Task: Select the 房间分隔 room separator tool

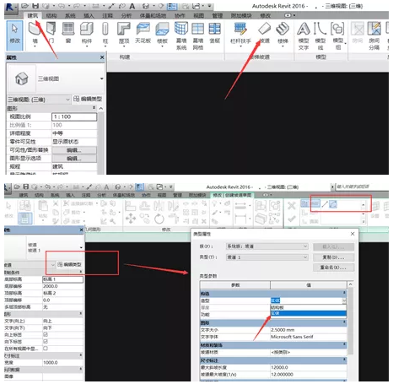Action: 374,36
